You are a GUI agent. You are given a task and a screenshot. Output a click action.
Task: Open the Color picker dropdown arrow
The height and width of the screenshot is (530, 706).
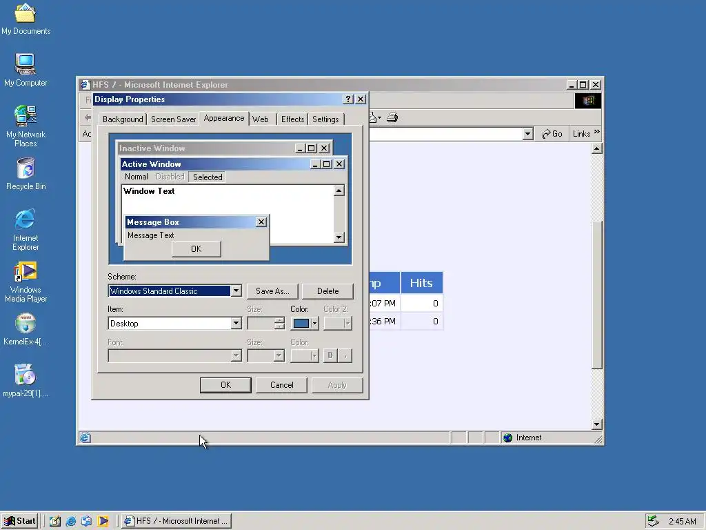pos(314,324)
